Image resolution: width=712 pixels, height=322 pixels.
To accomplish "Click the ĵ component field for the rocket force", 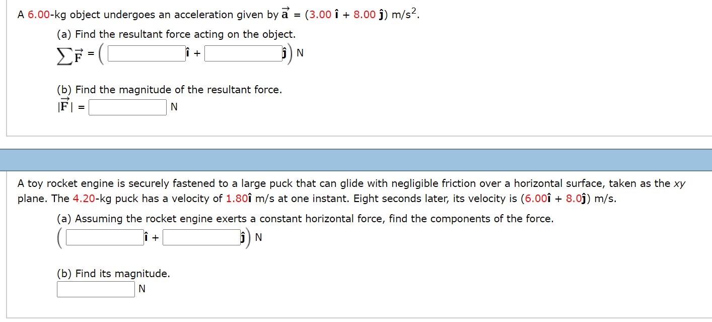I will (200, 237).
